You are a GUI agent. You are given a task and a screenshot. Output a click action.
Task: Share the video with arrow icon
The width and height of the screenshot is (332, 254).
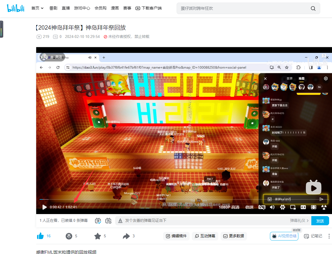(x=126, y=236)
